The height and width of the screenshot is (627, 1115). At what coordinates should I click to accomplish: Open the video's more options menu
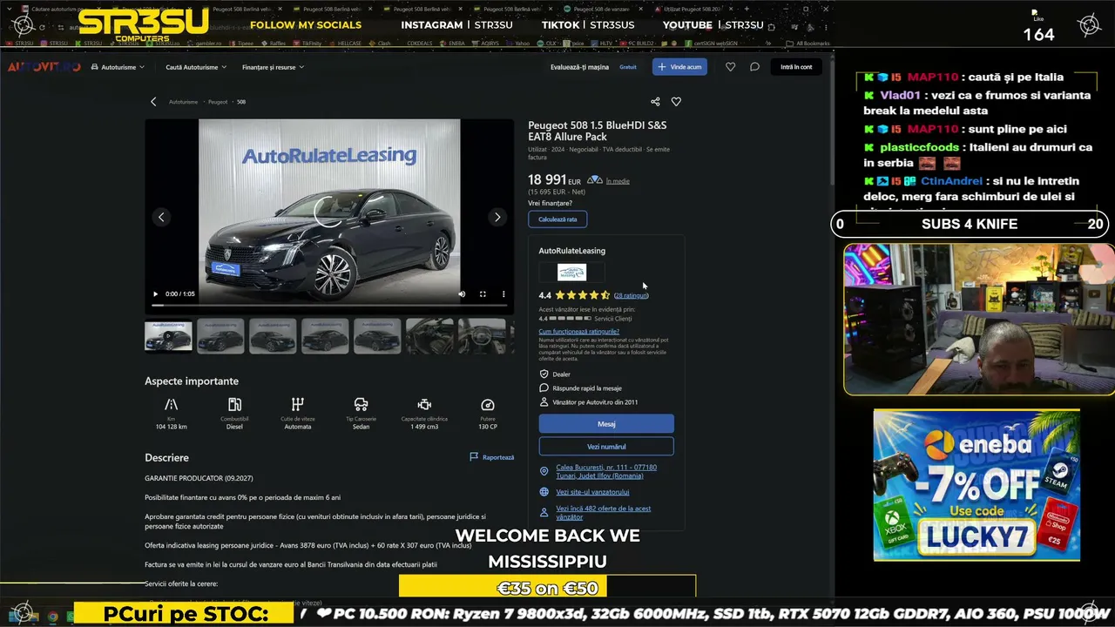(503, 294)
